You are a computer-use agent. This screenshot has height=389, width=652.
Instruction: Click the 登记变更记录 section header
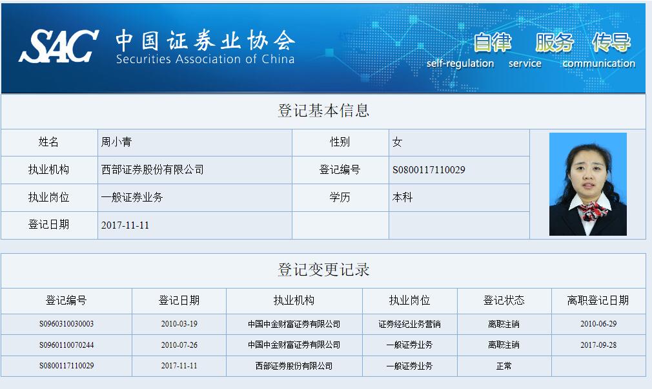click(x=323, y=270)
